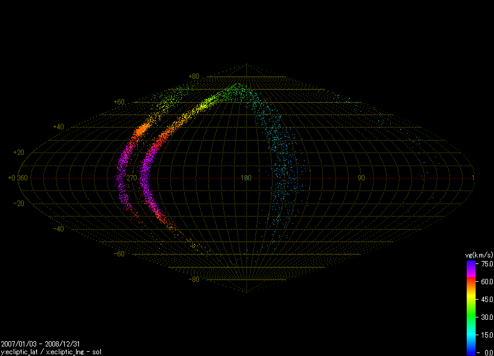
Task: Click the 90 longitude label on the equator
Action: (x=361, y=178)
